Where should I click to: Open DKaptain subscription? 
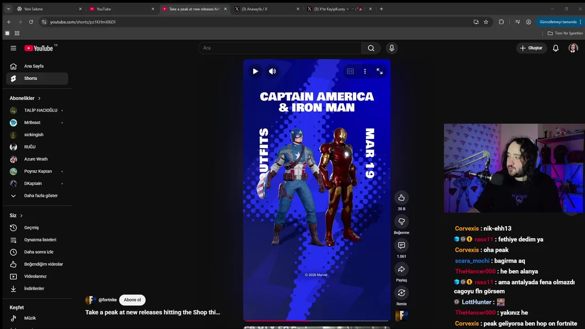(37, 183)
